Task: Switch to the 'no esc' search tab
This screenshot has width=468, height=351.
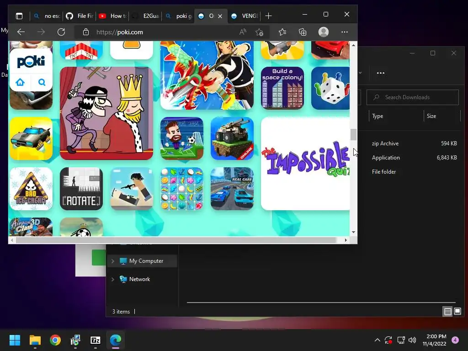Action: tap(47, 16)
